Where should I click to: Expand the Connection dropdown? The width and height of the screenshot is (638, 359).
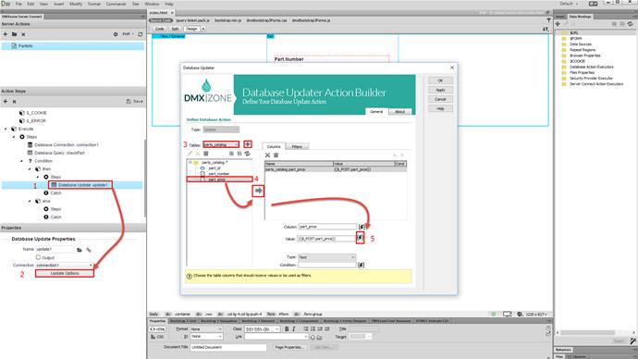65,265
